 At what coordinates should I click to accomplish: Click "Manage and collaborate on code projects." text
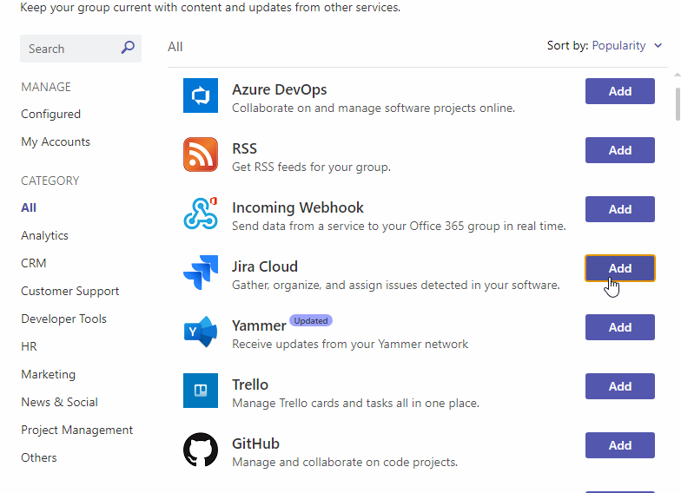click(x=345, y=462)
